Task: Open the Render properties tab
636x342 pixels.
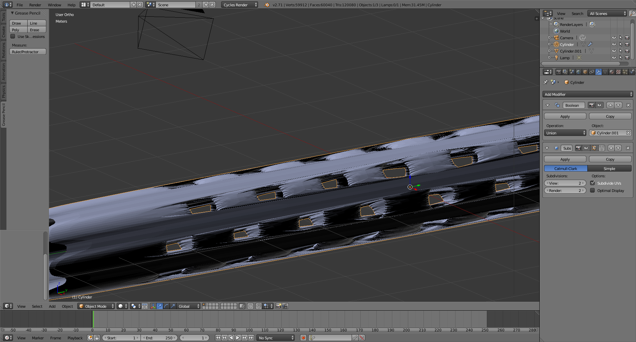Action: pyautogui.click(x=558, y=72)
